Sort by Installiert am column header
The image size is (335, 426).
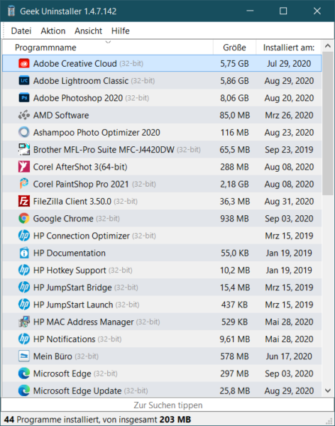click(x=289, y=48)
